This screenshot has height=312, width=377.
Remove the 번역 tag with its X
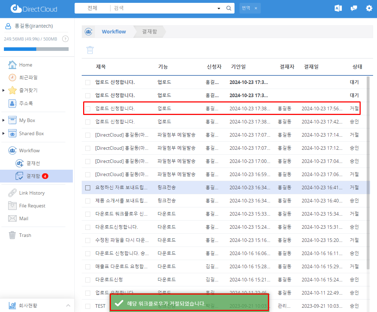click(255, 8)
